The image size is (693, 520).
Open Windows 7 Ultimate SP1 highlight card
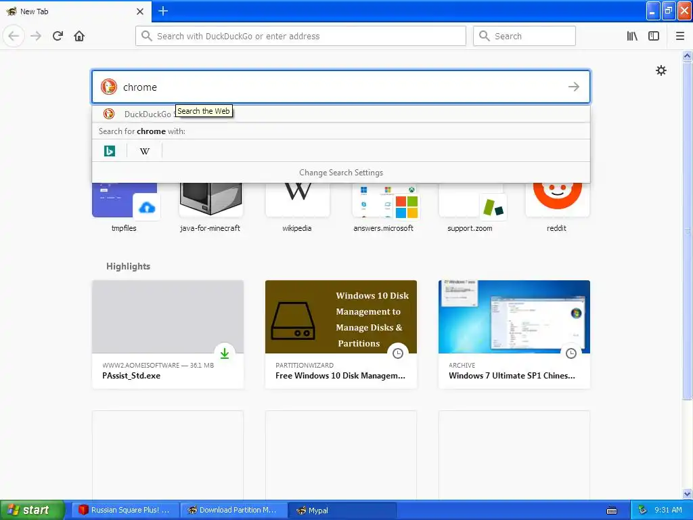click(514, 334)
